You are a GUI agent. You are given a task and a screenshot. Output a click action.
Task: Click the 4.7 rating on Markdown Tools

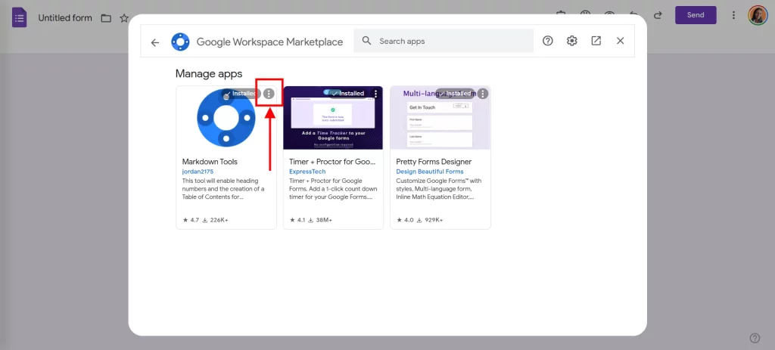pos(191,220)
